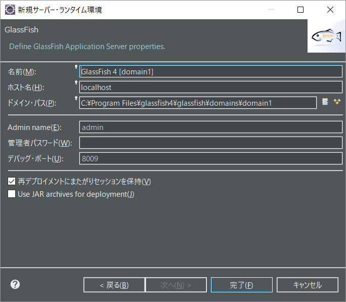This screenshot has width=346, height=302.
Task: Click the ホスト名 localhost field
Action: tap(211, 87)
